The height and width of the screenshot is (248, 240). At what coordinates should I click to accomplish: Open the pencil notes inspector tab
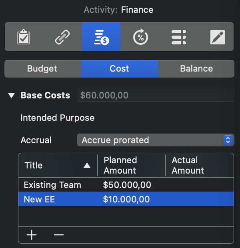[217, 37]
